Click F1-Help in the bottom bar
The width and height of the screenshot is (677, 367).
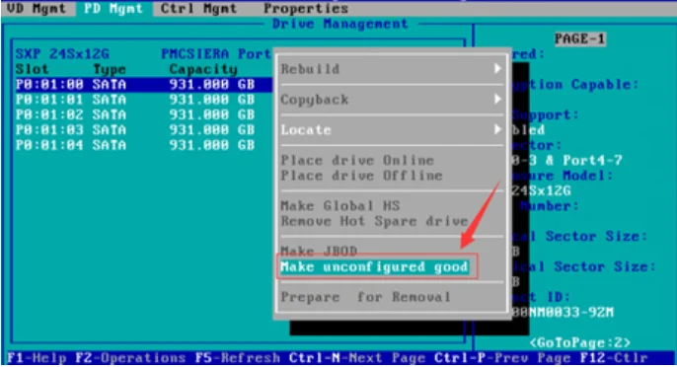37,358
